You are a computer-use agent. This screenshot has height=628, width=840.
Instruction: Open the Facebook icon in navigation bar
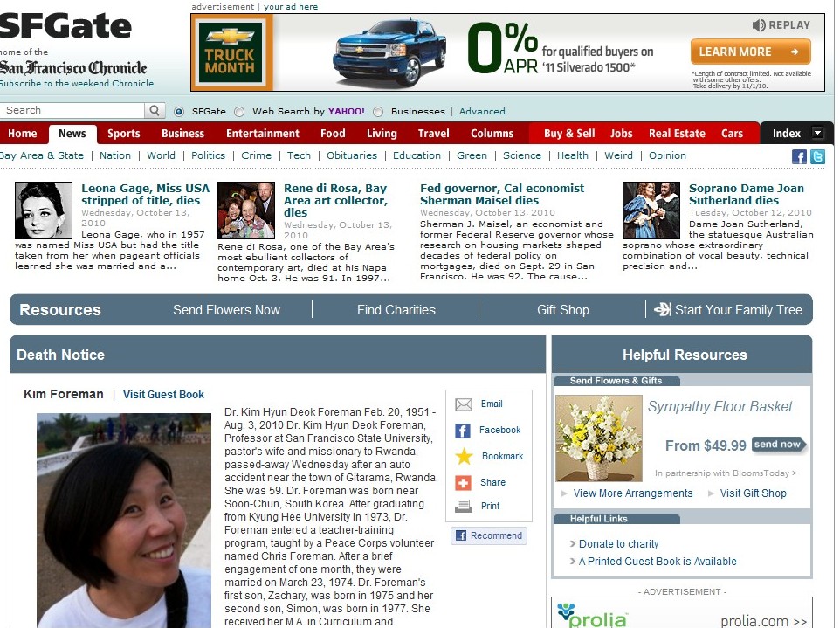coord(799,157)
